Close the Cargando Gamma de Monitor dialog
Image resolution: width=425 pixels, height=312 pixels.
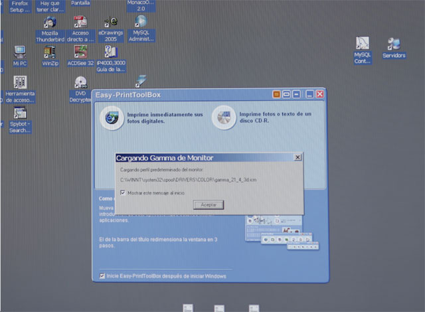[x=297, y=157]
